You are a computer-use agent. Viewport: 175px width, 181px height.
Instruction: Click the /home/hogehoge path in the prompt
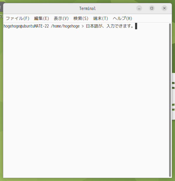coord(65,26)
